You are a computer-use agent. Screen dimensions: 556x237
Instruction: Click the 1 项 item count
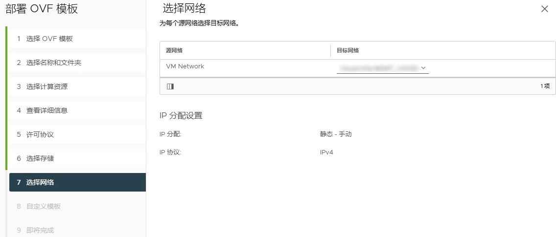pyautogui.click(x=545, y=86)
